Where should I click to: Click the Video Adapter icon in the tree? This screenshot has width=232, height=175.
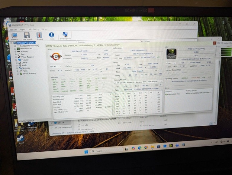pyautogui.click(x=19, y=57)
